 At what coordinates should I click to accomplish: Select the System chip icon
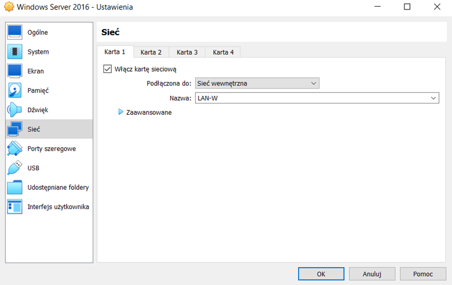pos(15,52)
